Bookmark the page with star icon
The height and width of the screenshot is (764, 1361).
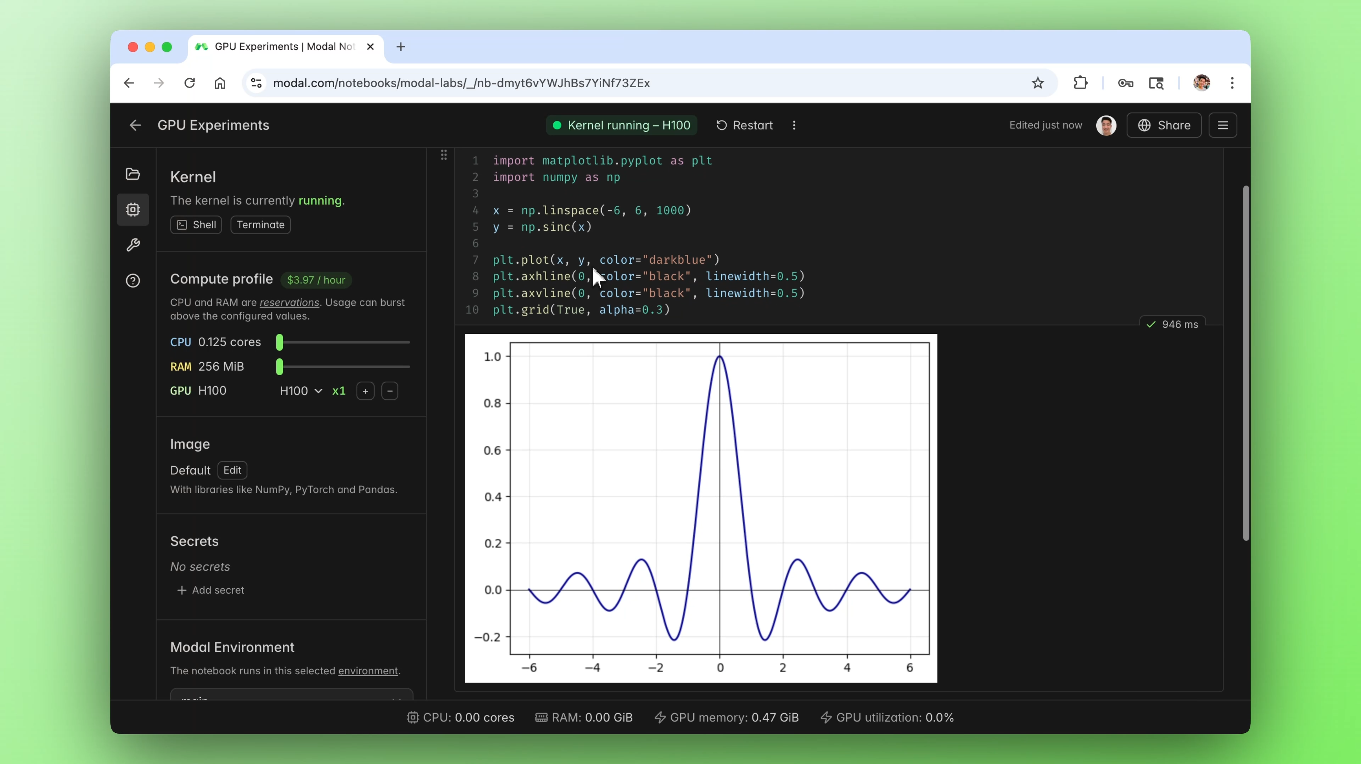[x=1038, y=83]
